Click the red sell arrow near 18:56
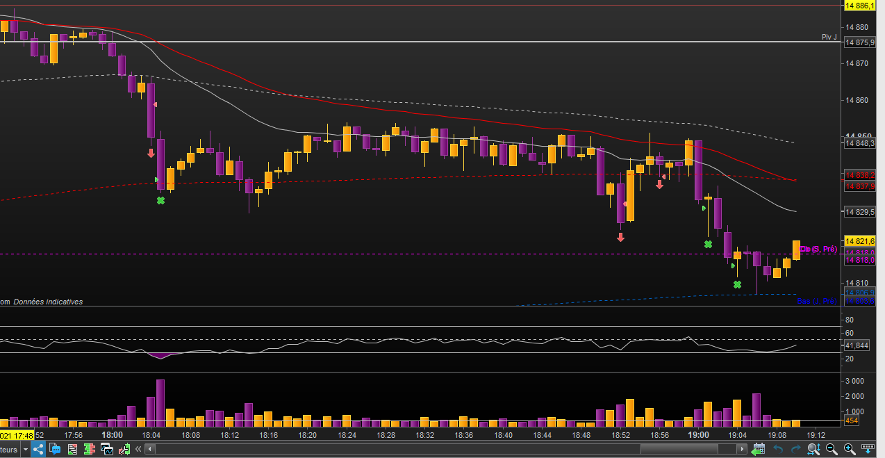The height and width of the screenshot is (458, 885). (659, 184)
